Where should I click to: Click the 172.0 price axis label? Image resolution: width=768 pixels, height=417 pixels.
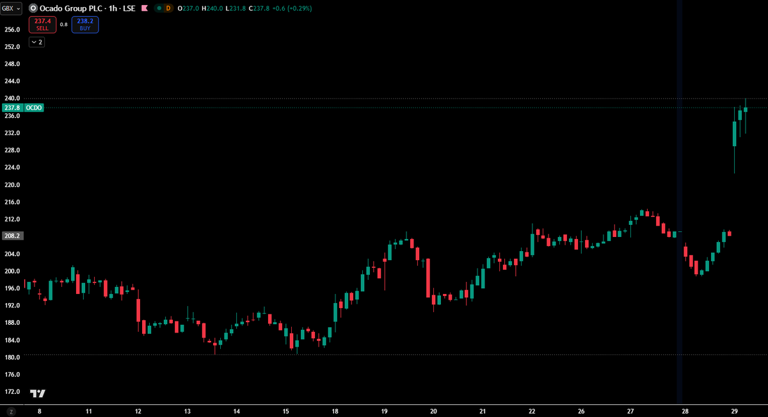pos(13,392)
